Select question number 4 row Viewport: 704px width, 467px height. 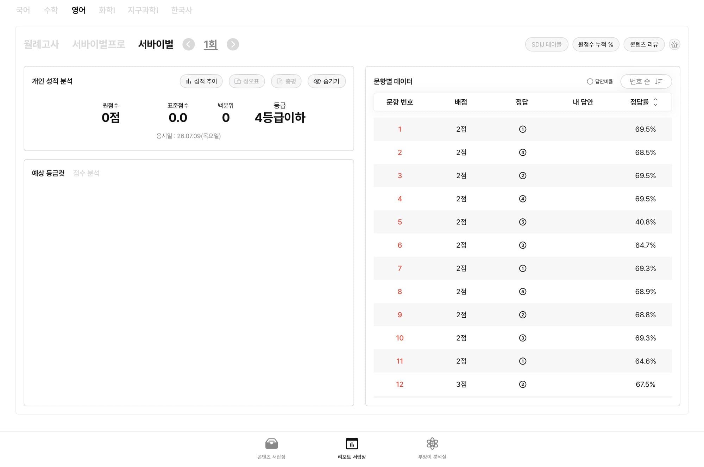[523, 199]
